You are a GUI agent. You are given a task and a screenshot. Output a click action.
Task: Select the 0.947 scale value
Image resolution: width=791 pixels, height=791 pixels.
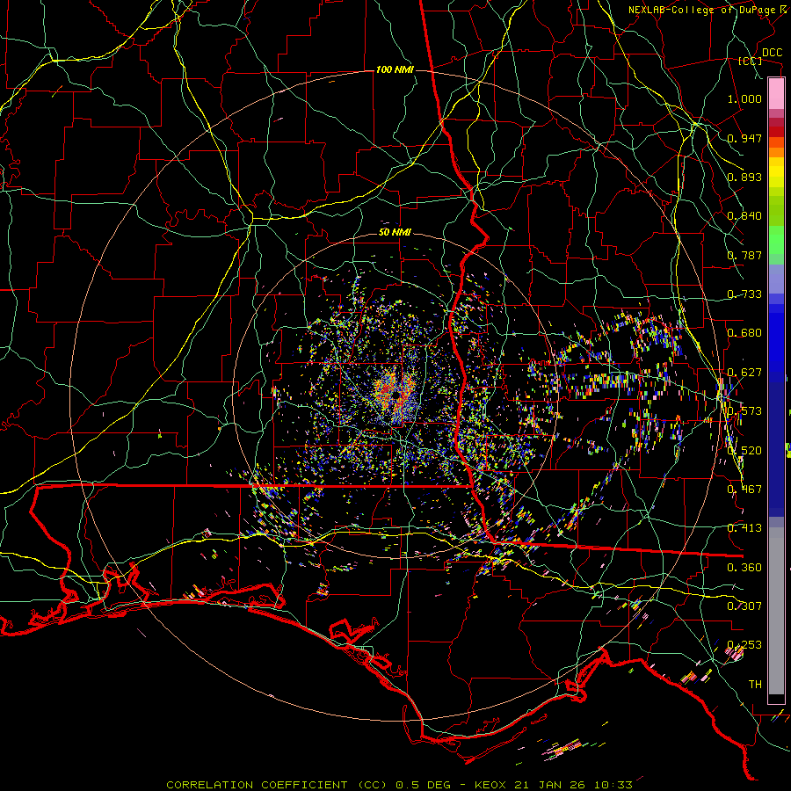(744, 138)
